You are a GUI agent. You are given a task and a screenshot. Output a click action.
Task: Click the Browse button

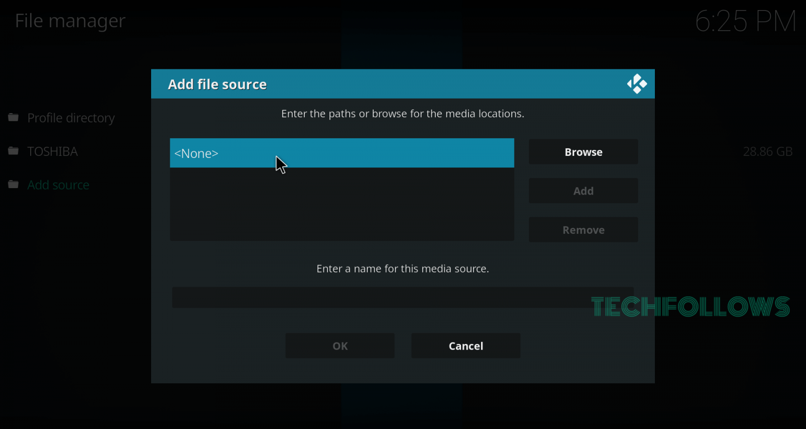click(x=583, y=152)
